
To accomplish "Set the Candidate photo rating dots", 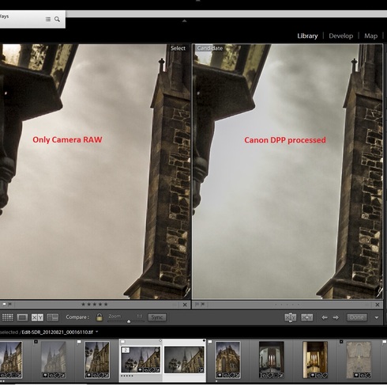I will (287, 305).
